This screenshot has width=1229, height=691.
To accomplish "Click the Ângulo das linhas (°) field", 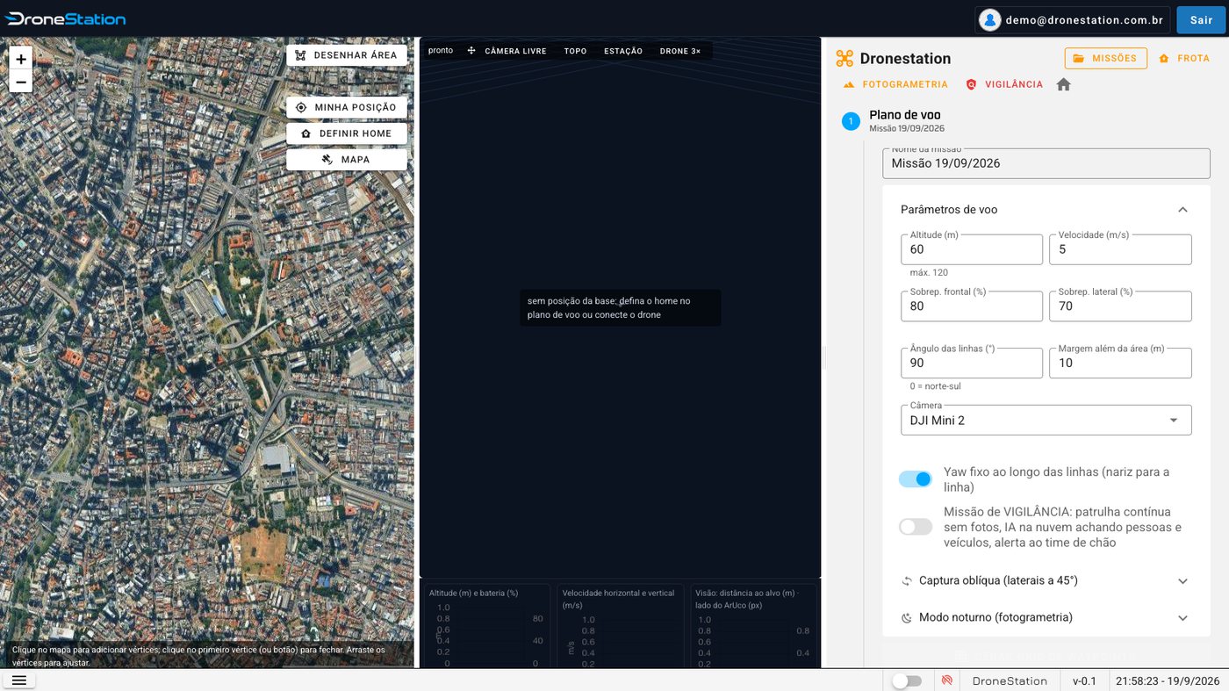I will 972,363.
